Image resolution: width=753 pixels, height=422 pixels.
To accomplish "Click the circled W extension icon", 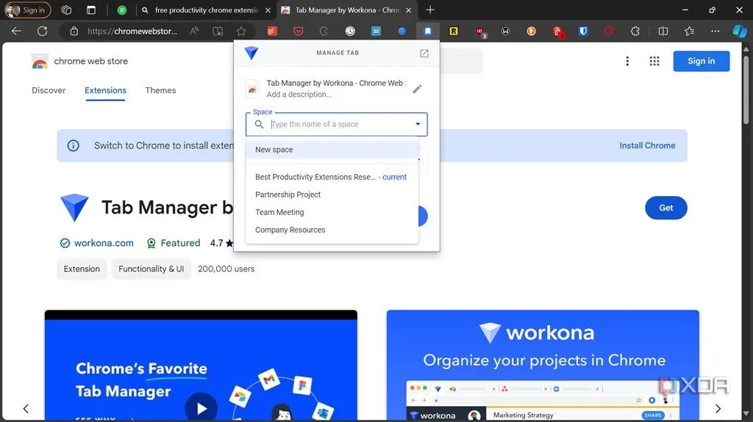I will (x=505, y=31).
